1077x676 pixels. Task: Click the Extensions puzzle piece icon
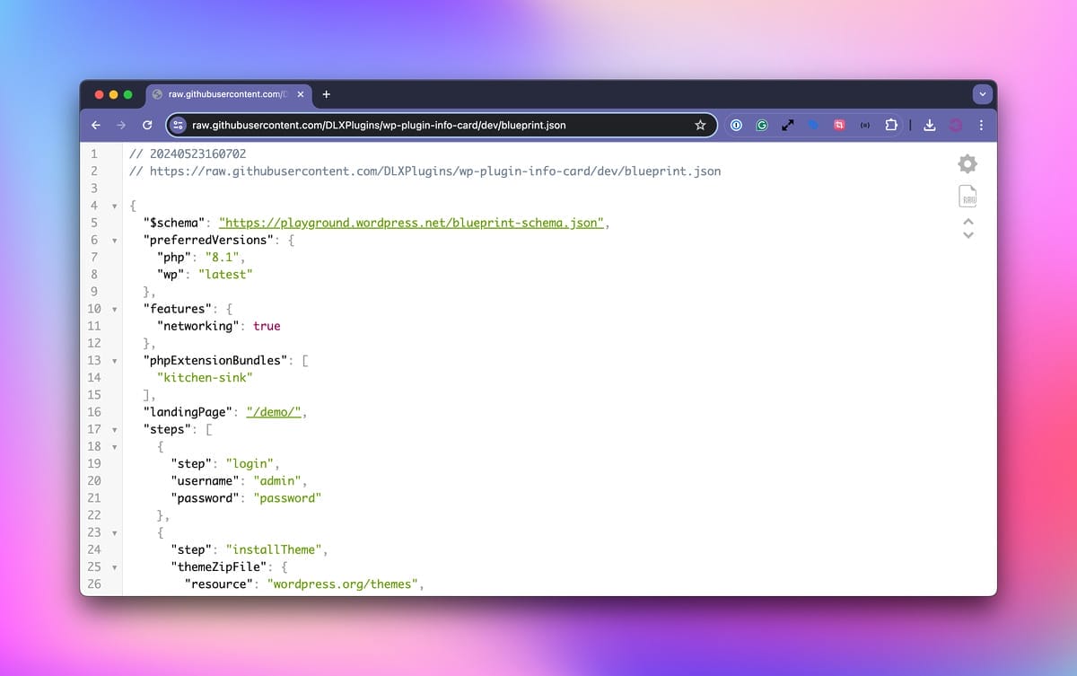(x=891, y=126)
